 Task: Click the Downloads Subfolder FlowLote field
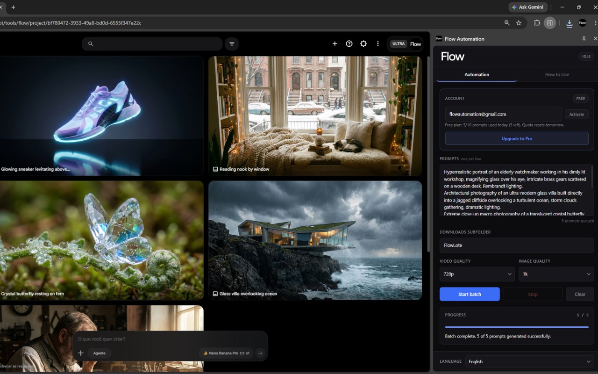click(517, 245)
